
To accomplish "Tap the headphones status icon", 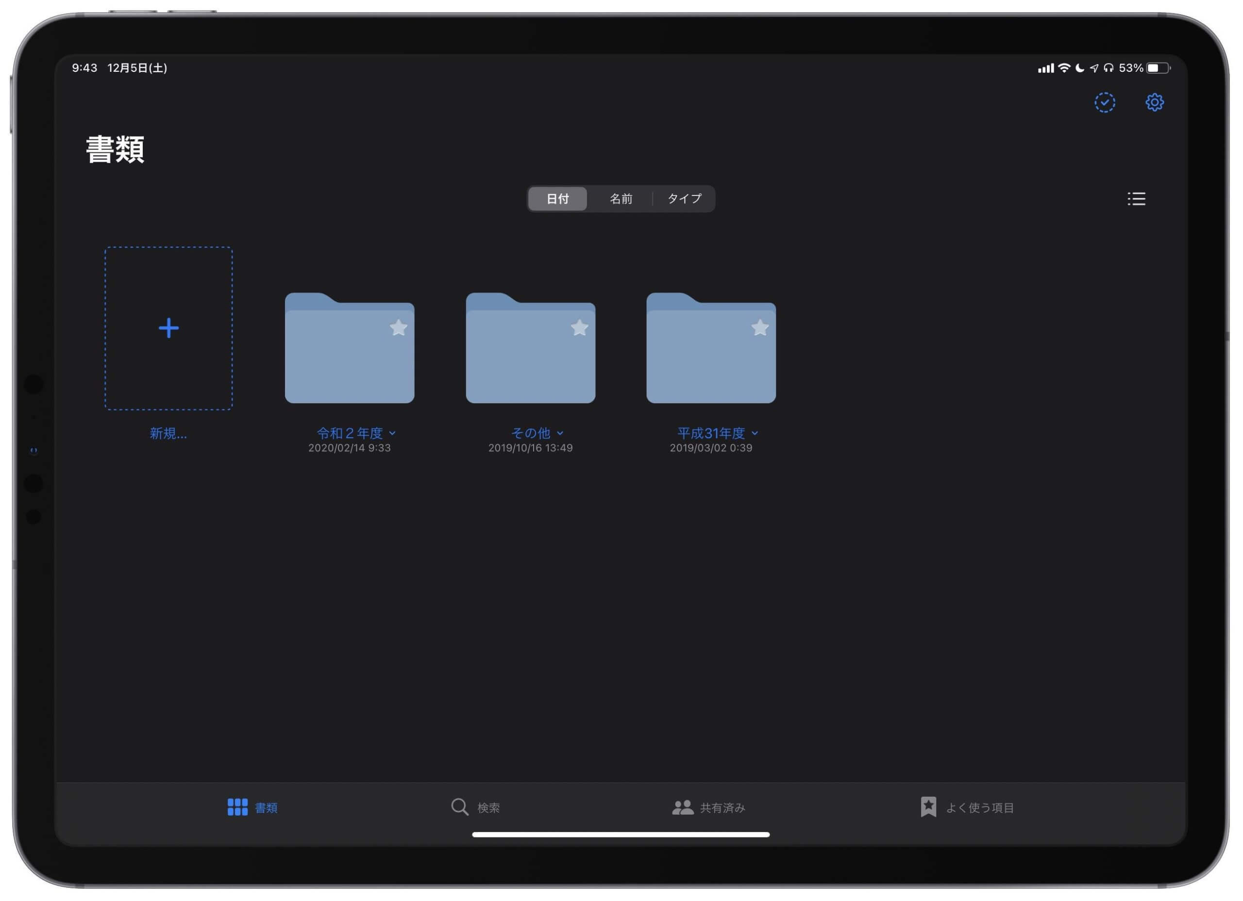I will (x=1109, y=68).
